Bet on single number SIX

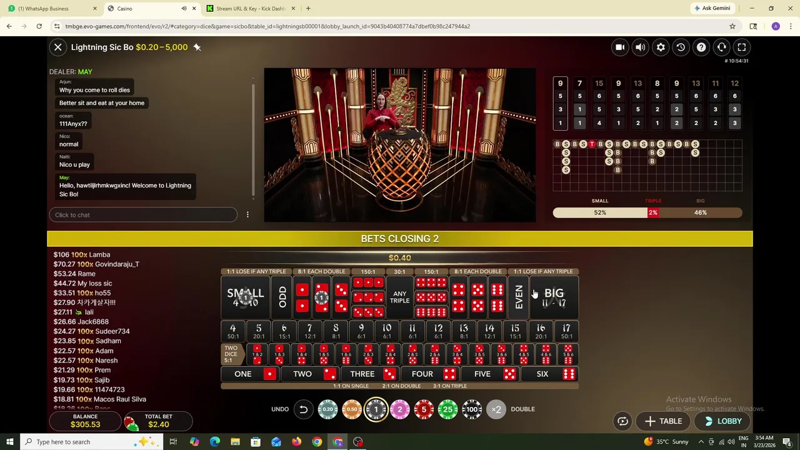pos(549,374)
